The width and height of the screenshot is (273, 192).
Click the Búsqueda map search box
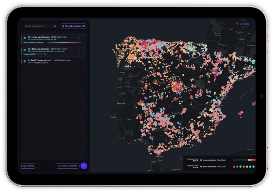(x=245, y=24)
